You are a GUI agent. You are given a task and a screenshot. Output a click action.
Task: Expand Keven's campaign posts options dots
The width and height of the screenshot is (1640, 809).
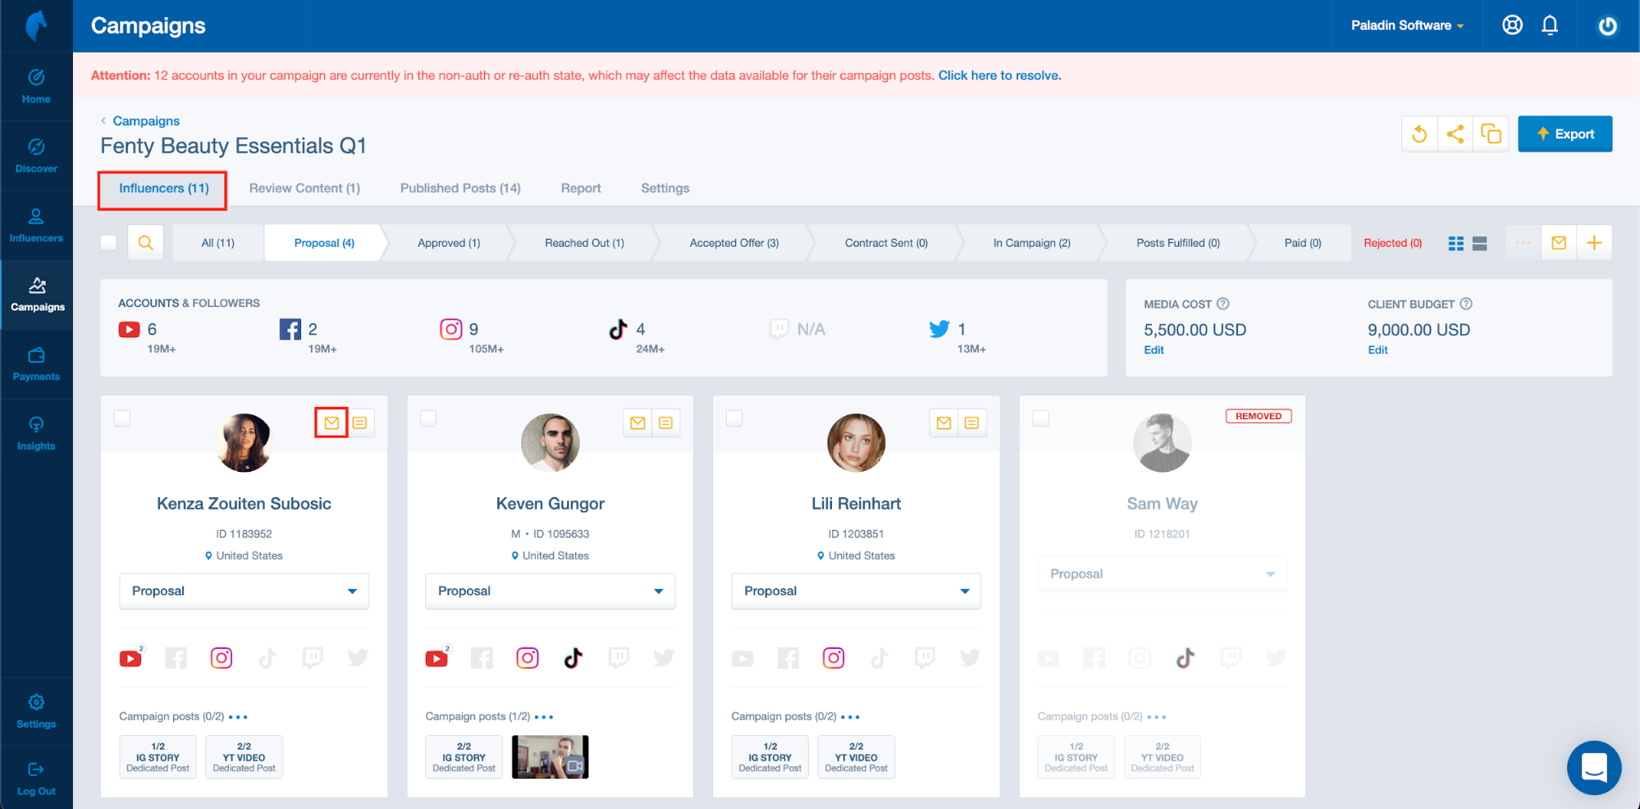[544, 717]
